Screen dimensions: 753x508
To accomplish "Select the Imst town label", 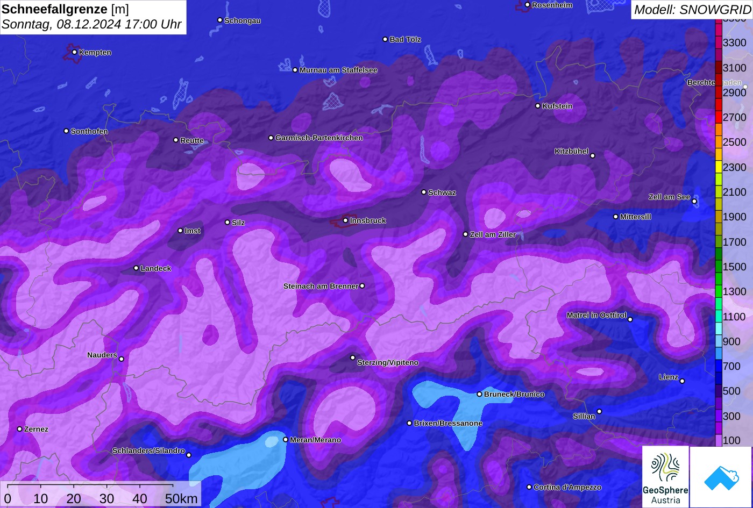I will point(193,231).
